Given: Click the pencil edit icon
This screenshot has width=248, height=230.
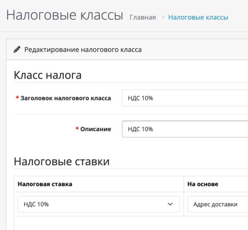Looking at the screenshot, I should pos(17,50).
